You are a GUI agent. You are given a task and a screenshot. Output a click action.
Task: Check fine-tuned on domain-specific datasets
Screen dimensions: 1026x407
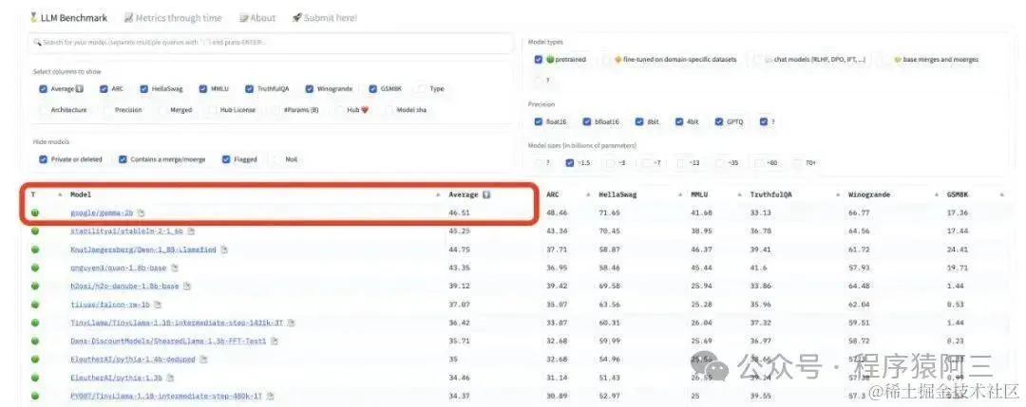(x=606, y=60)
